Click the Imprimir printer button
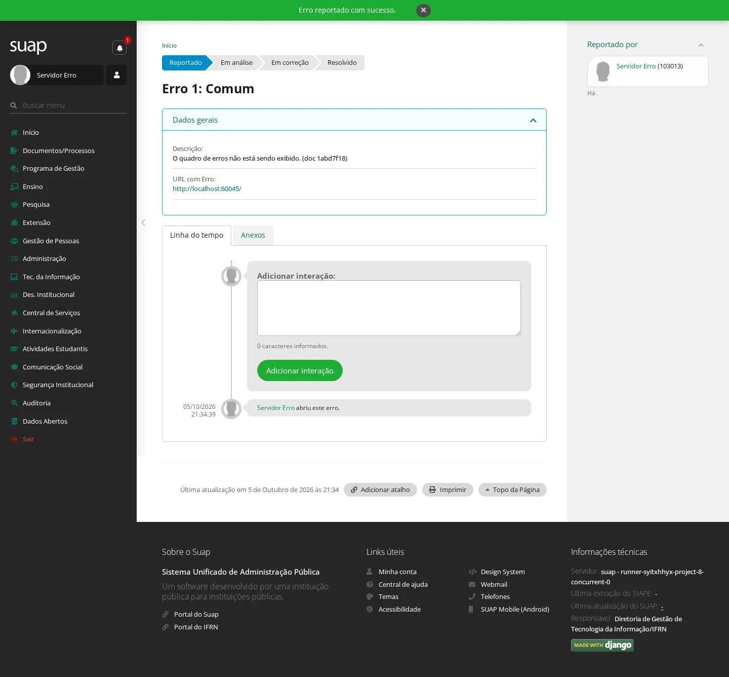This screenshot has height=677, width=729. [448, 490]
